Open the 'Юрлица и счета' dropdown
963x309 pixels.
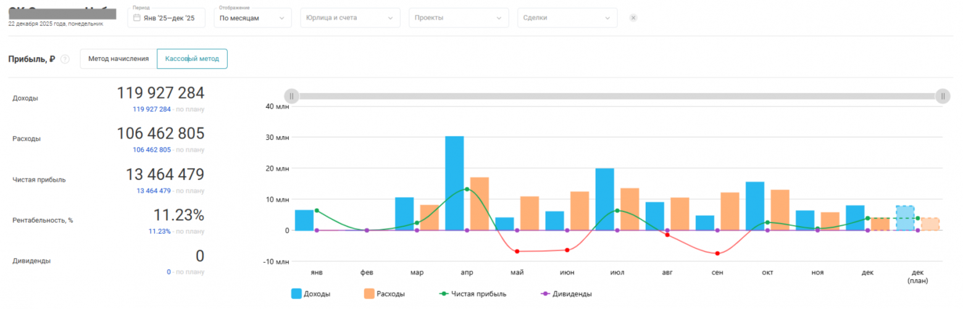click(350, 18)
